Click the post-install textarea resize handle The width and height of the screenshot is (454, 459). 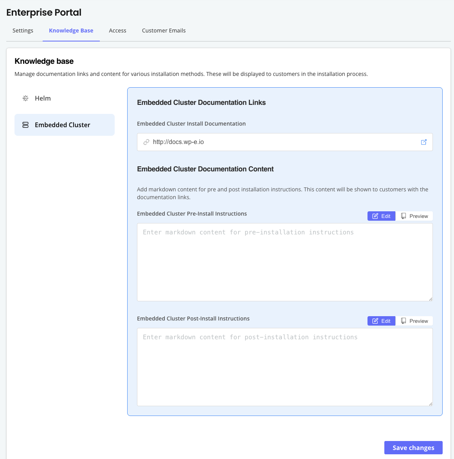click(431, 404)
